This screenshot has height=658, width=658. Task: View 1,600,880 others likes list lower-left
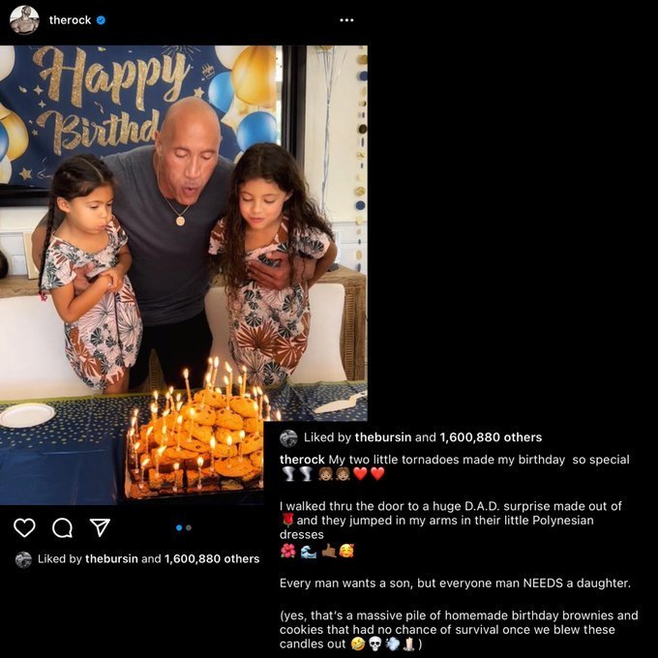click(212, 559)
